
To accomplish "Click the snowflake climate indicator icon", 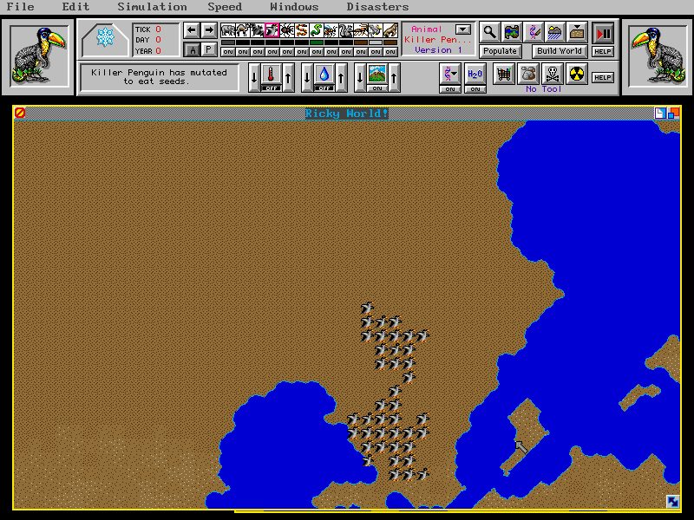I will point(105,37).
